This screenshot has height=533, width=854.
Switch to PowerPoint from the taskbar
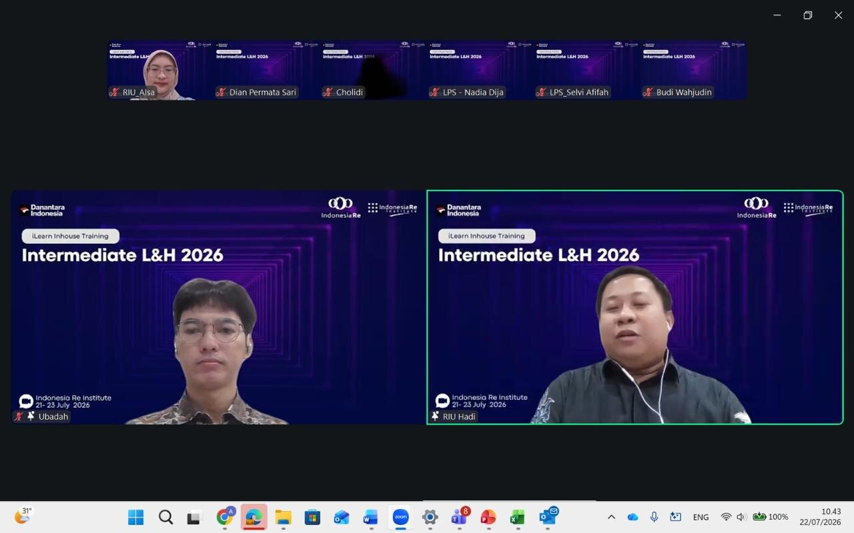[488, 517]
